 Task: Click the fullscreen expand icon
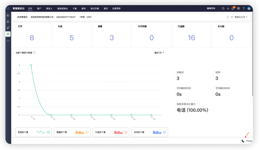(x=228, y=17)
